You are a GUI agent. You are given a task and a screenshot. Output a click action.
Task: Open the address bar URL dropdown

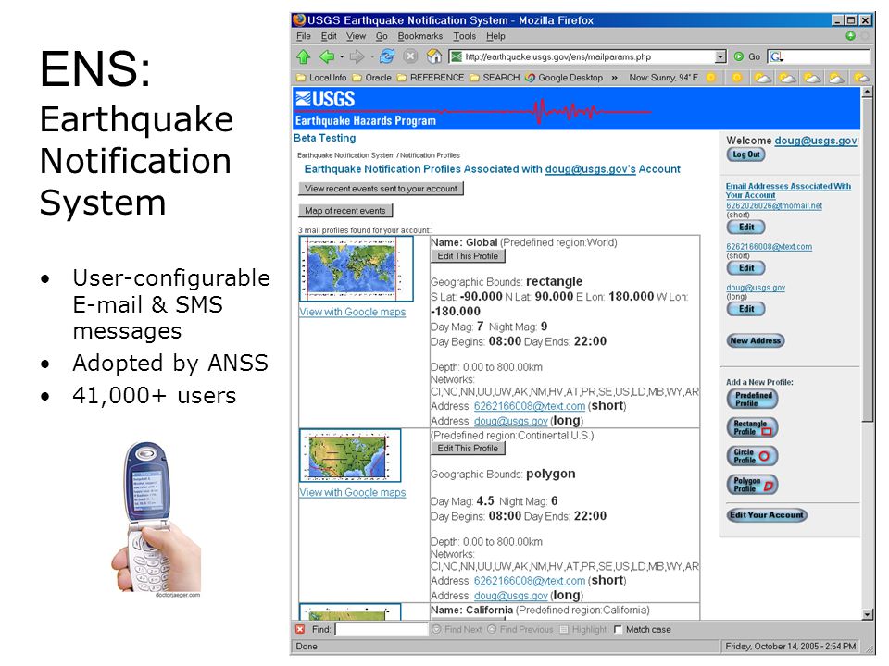click(720, 56)
